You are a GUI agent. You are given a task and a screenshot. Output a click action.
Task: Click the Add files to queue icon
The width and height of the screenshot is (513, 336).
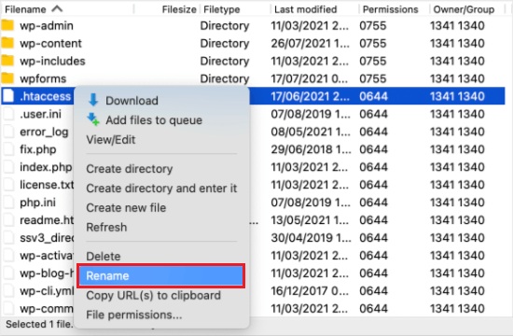point(93,119)
